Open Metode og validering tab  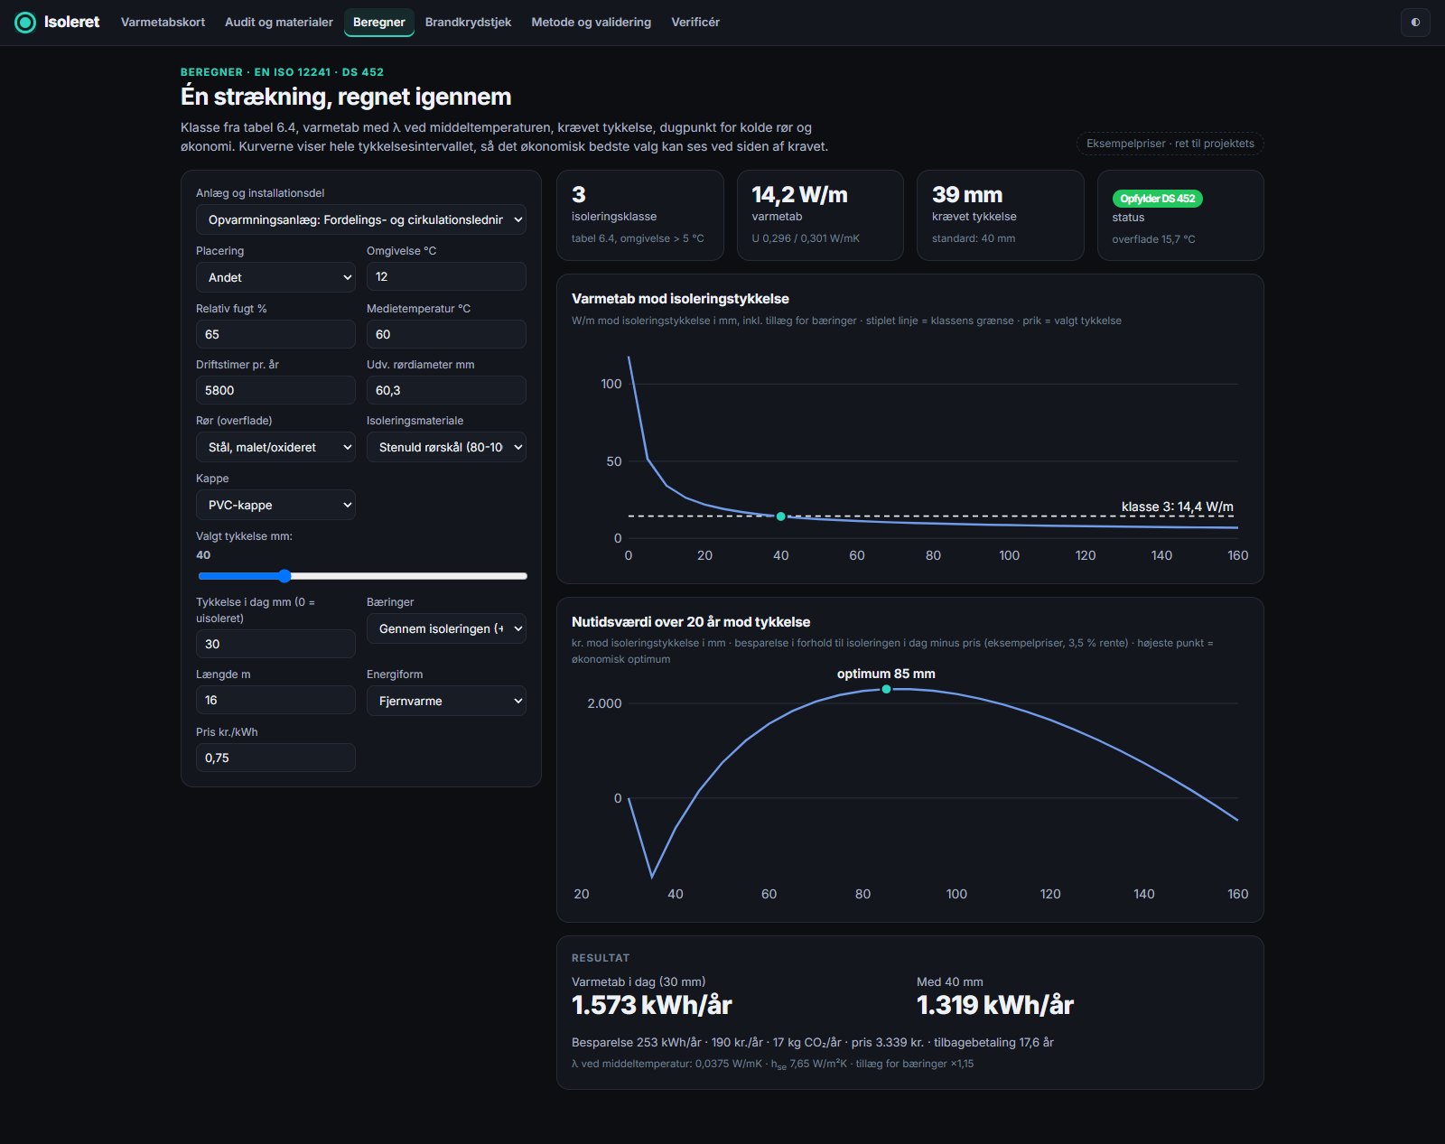[x=591, y=22]
